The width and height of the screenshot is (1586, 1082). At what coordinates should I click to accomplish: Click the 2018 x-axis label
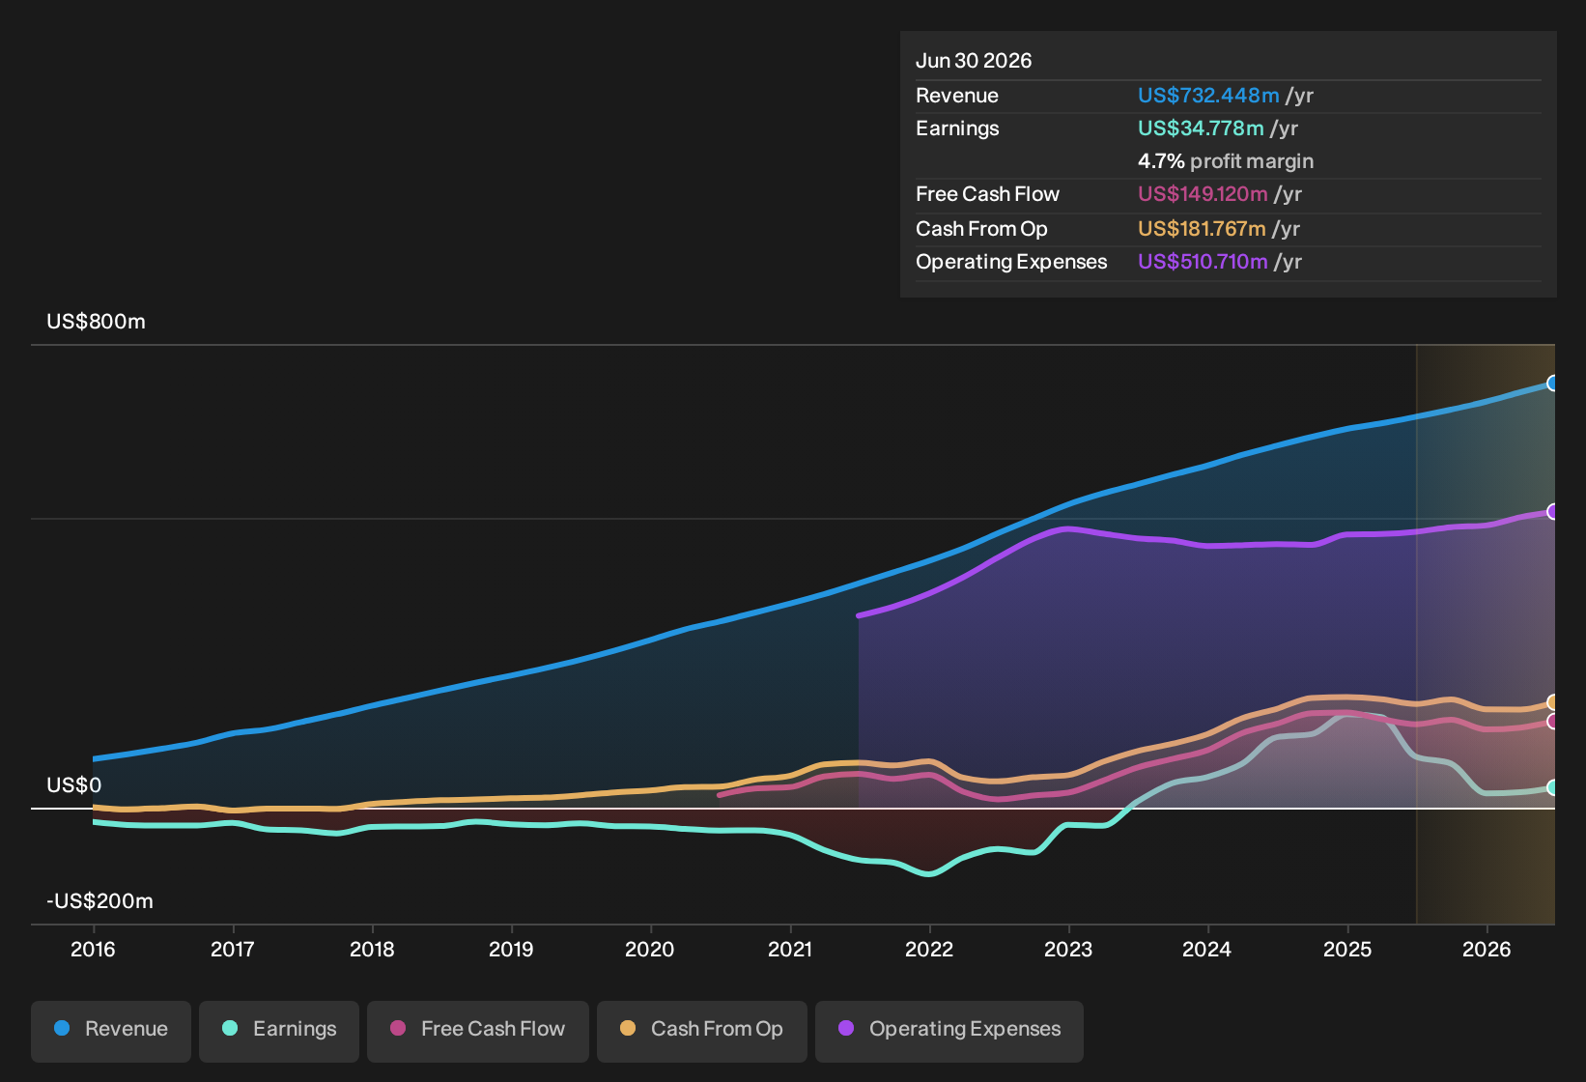tap(372, 950)
